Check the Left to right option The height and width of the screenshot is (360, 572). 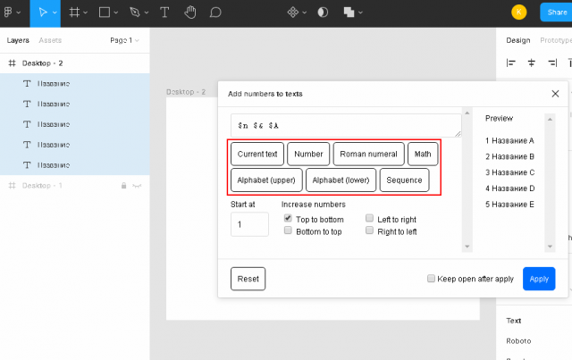click(369, 219)
